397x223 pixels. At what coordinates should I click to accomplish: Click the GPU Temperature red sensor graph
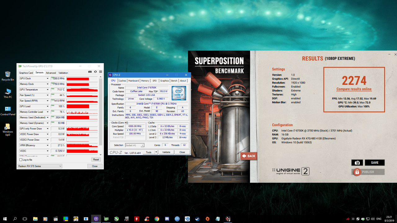pyautogui.click(x=82, y=90)
